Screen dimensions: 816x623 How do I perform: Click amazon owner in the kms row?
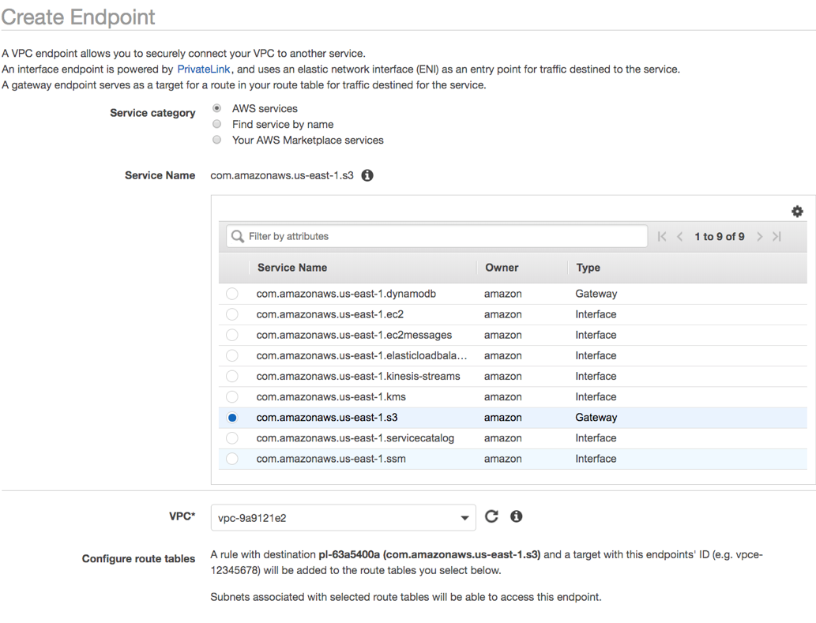tap(502, 397)
